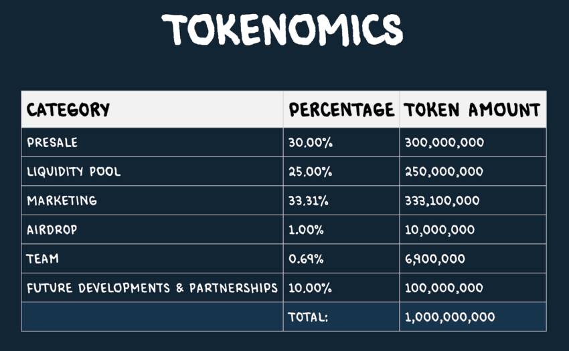This screenshot has width=569, height=351.
Task: Click the TOKENOMICS title heading
Action: point(282,29)
